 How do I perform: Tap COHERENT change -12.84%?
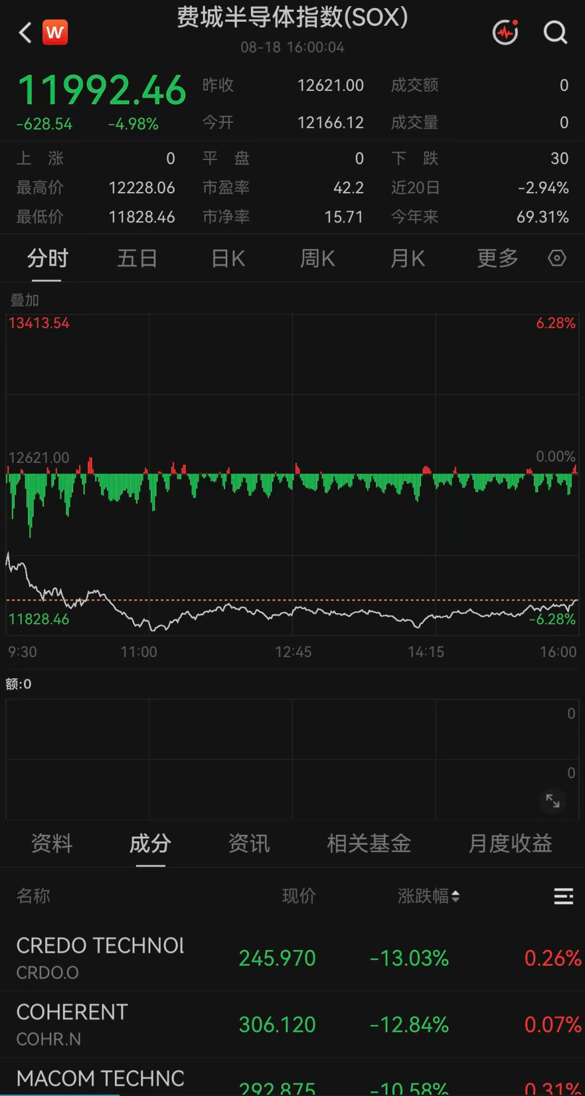pos(409,1025)
